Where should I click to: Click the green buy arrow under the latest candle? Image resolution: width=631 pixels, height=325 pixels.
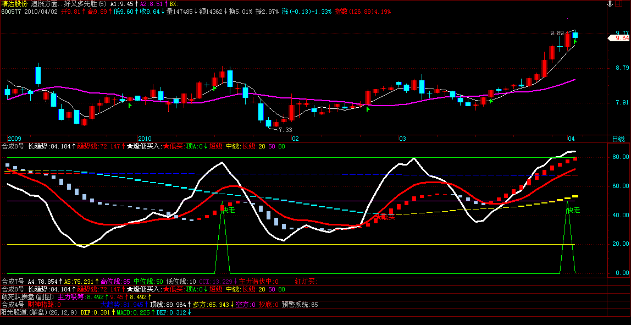point(575,41)
